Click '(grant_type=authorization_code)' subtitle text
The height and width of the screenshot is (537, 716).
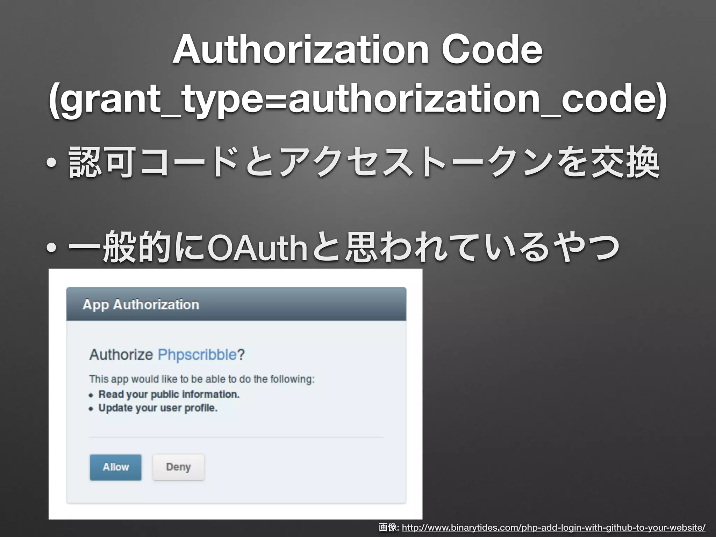click(x=358, y=100)
